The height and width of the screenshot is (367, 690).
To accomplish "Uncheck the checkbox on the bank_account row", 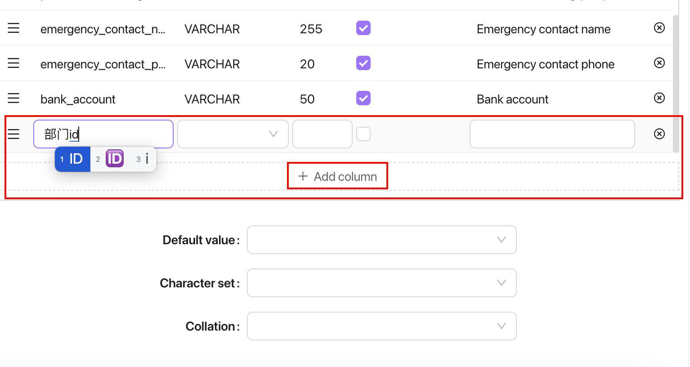I will [x=363, y=98].
